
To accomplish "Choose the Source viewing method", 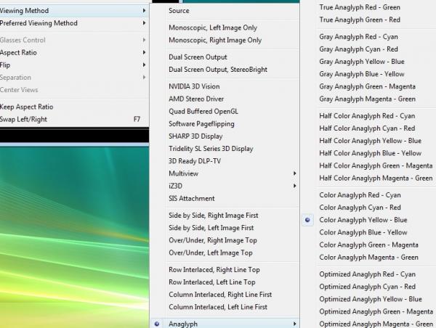I will (x=179, y=11).
